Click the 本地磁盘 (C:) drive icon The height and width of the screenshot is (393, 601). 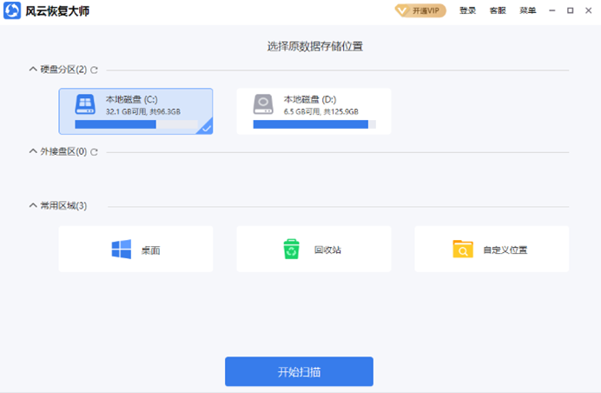coord(85,104)
